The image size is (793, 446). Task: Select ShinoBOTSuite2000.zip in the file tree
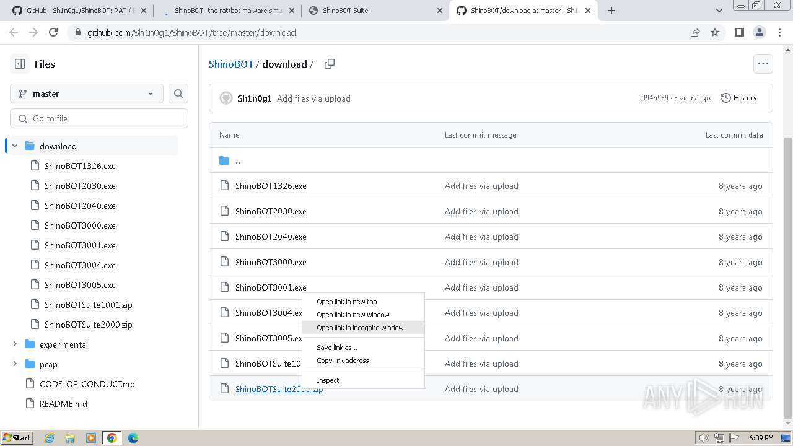(88, 325)
